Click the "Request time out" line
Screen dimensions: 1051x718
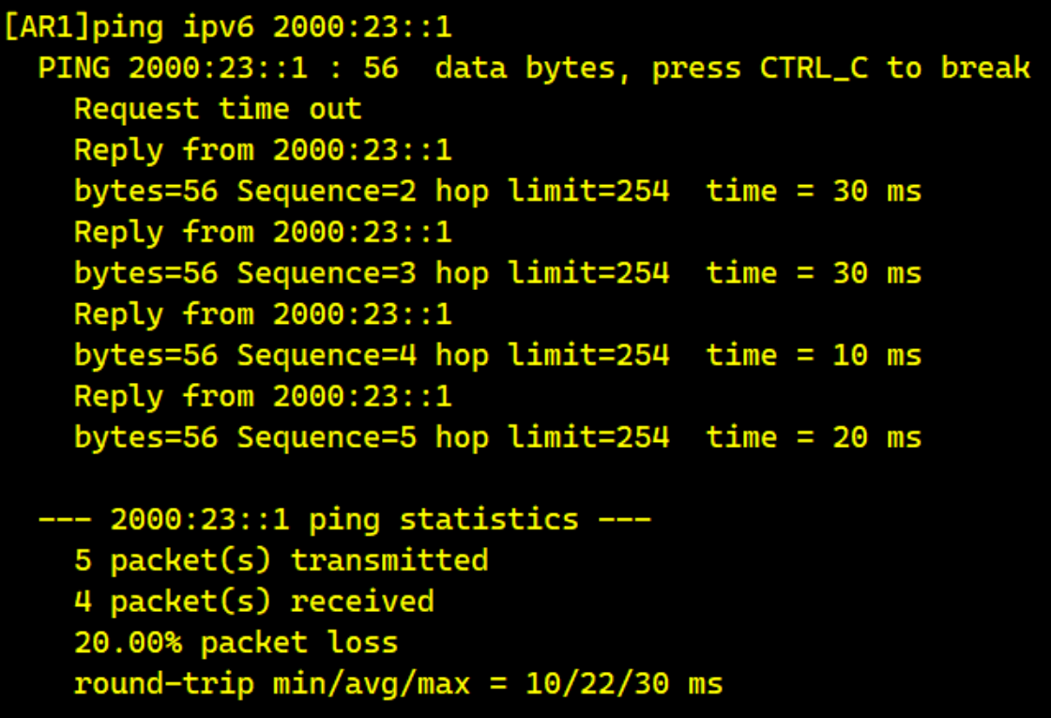[218, 109]
